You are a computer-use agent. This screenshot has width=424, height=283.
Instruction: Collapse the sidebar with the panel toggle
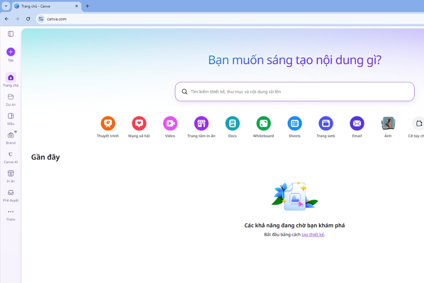pos(10,34)
